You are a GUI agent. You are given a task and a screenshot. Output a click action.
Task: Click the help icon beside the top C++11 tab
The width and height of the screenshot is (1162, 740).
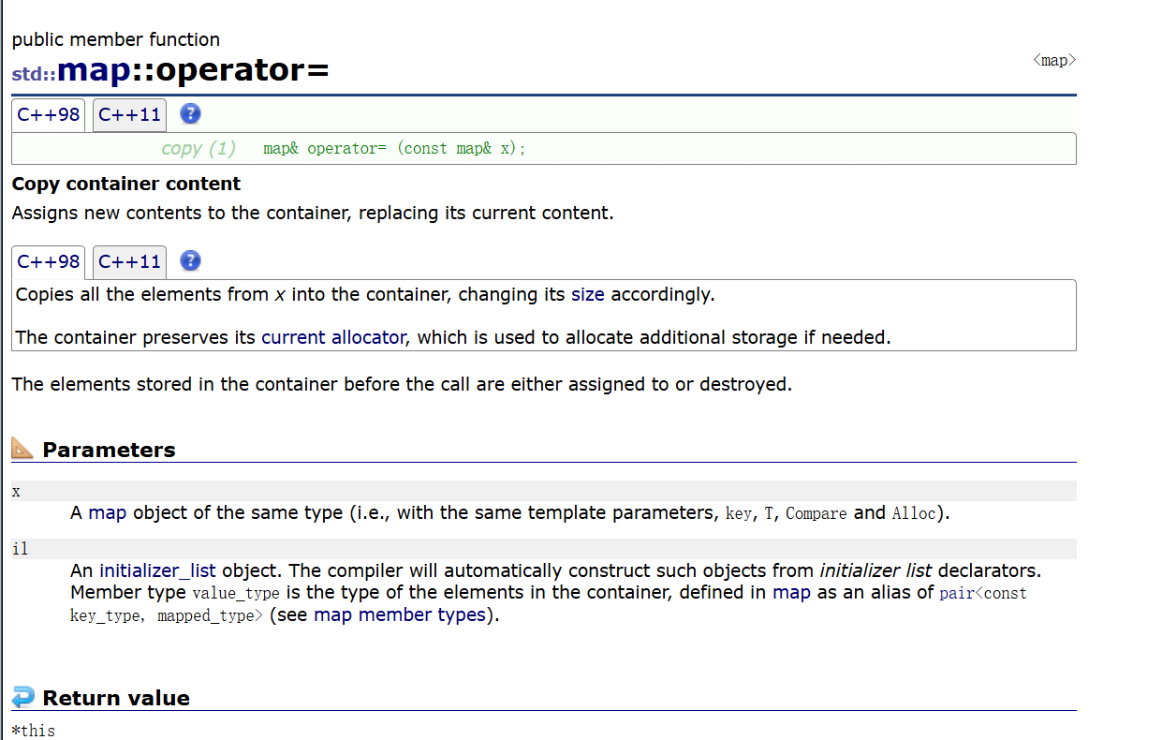(190, 114)
